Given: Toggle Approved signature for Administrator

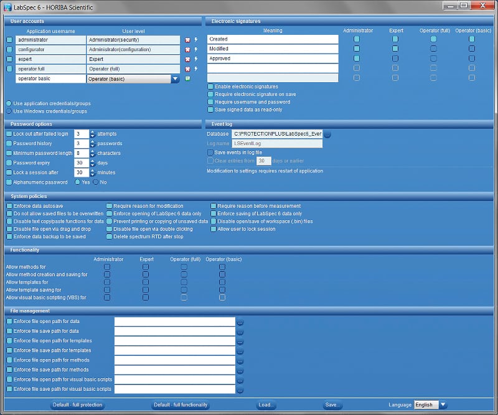Looking at the screenshot, I should (x=357, y=58).
